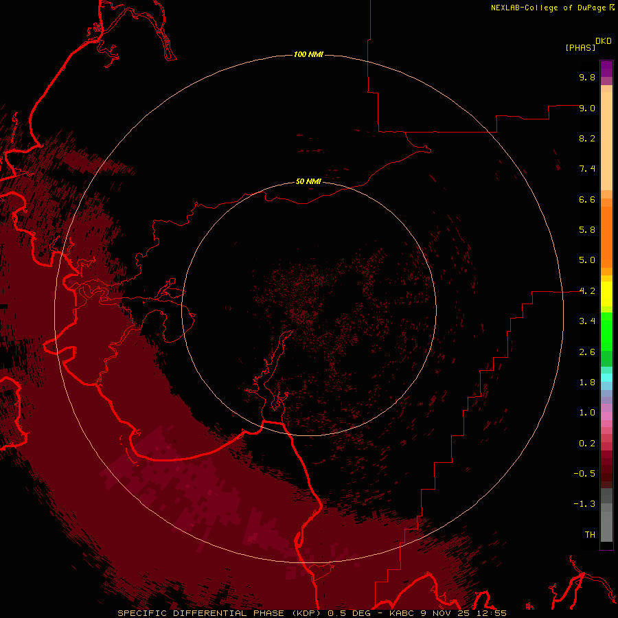The height and width of the screenshot is (618, 618).
Task: Click the SPECIFIC DIFFERENTIAL PHASE caption text
Action: click(x=201, y=613)
